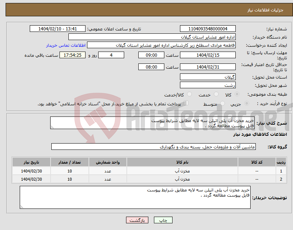Click the شرح کلی نیاز description textarea
This screenshot has width=293, height=230.
coord(152,123)
